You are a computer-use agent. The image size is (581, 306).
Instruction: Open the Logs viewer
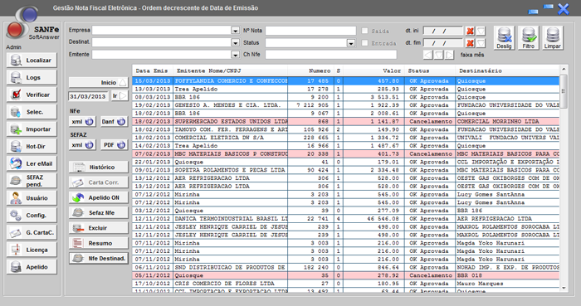[32, 78]
